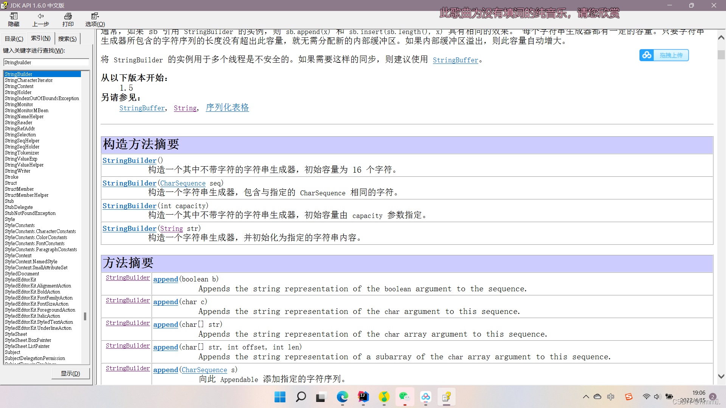Viewport: 726px width, 408px height.
Task: Open IntelliJ IDEA icon in the taskbar
Action: [x=363, y=397]
